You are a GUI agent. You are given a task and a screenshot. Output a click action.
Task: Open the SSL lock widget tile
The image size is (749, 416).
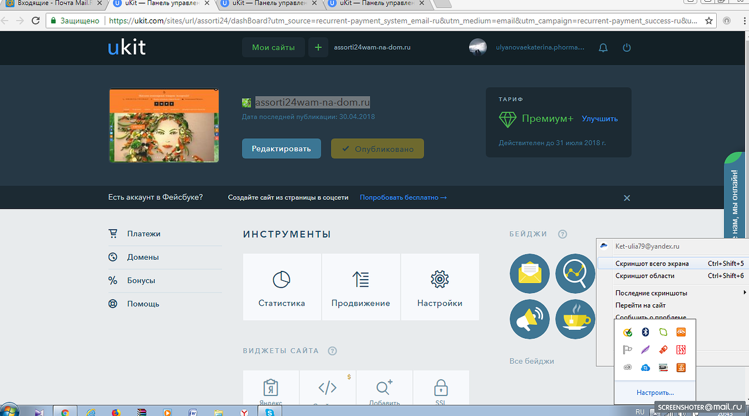[441, 387]
